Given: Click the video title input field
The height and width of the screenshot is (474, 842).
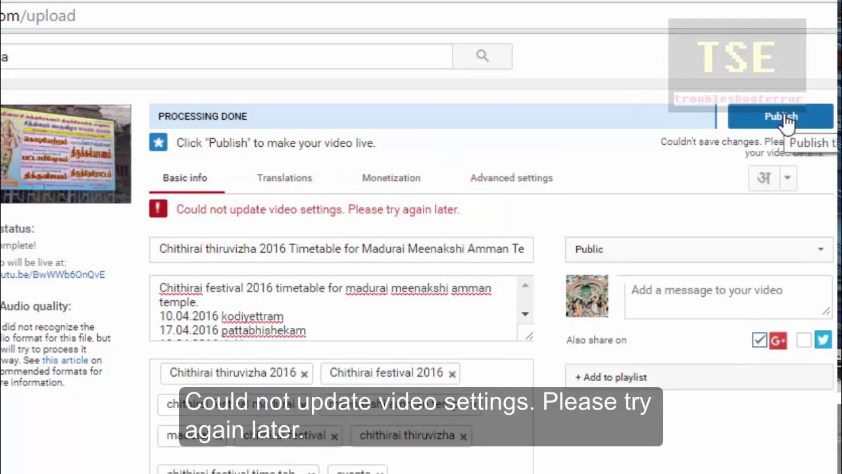Looking at the screenshot, I should tap(341, 250).
